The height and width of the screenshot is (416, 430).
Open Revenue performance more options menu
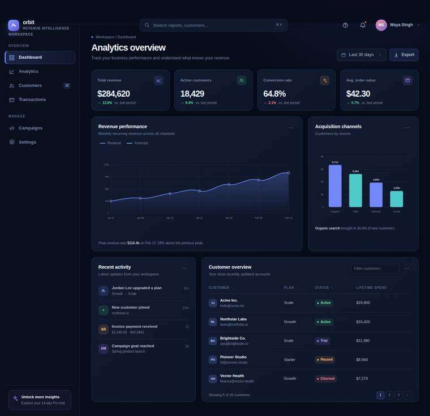click(x=291, y=128)
